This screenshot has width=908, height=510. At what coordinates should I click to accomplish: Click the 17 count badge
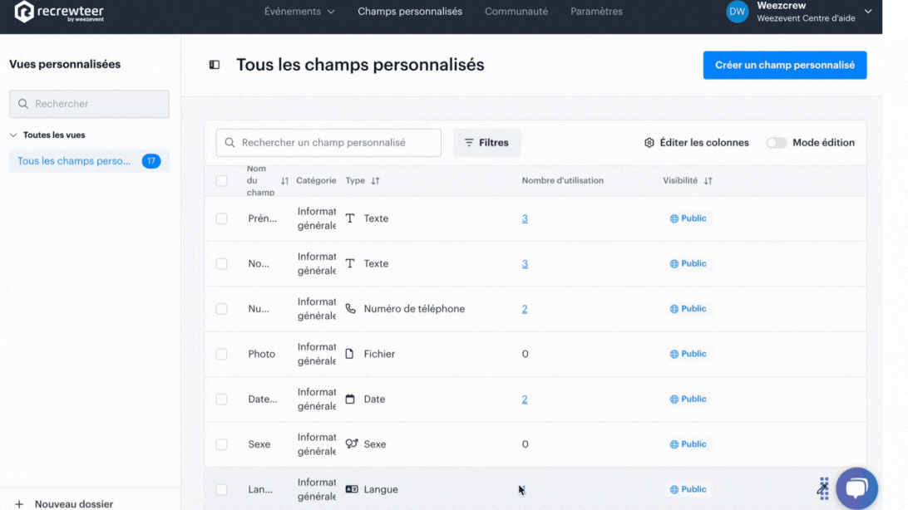point(151,161)
